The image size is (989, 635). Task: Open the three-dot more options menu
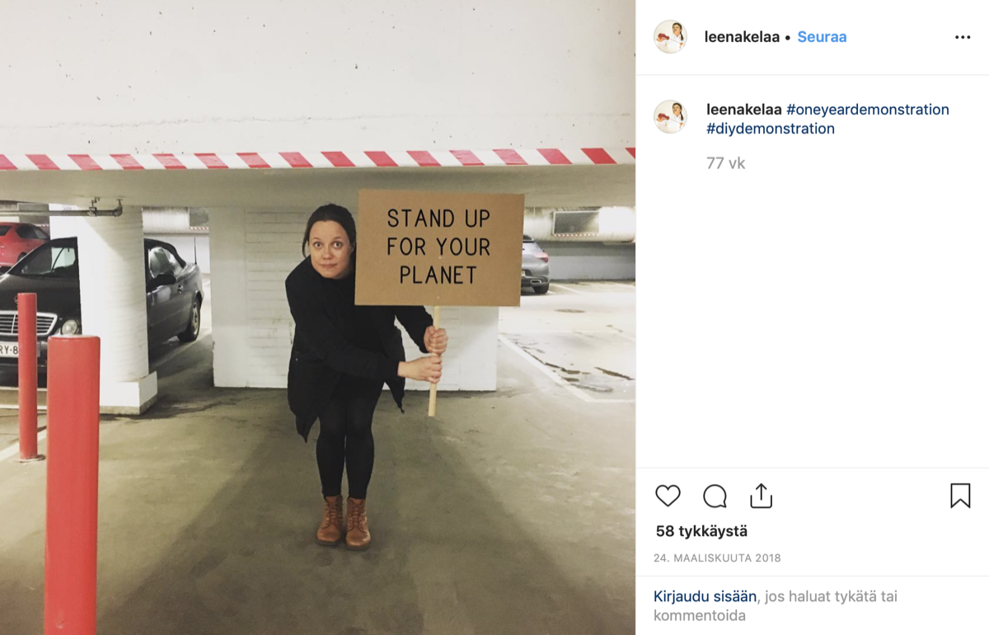[x=963, y=37]
